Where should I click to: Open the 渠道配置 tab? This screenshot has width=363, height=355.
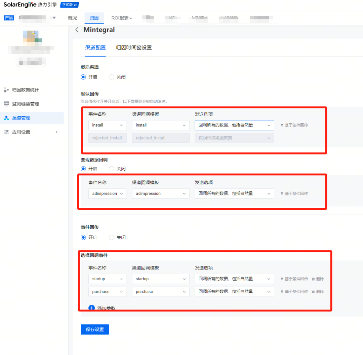click(x=95, y=48)
